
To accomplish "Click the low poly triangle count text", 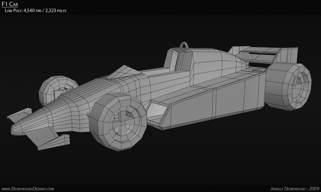I will point(36,11).
